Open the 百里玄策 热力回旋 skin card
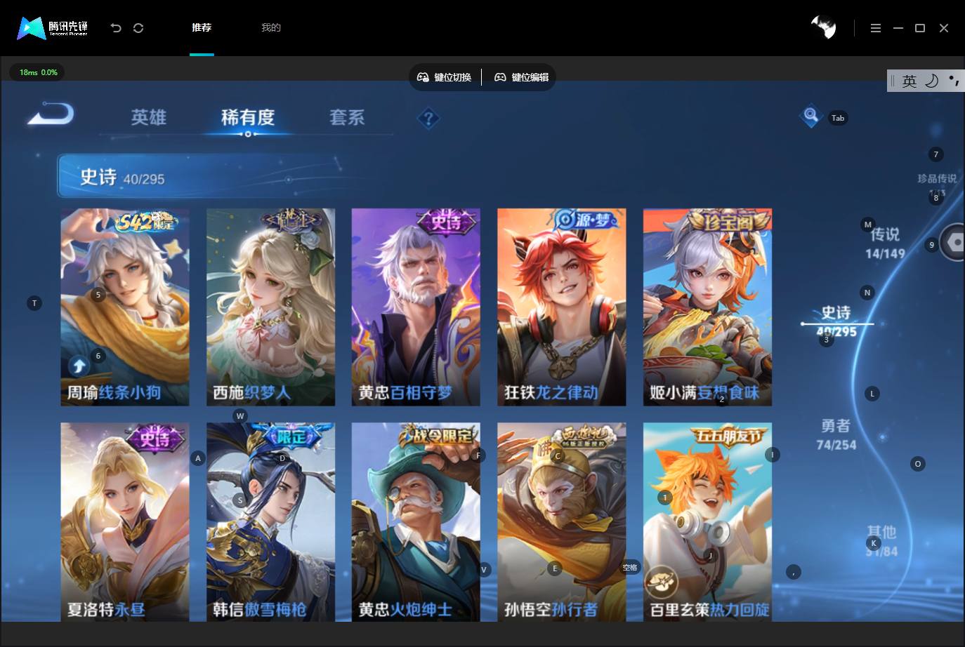The width and height of the screenshot is (965, 647). pos(707,521)
